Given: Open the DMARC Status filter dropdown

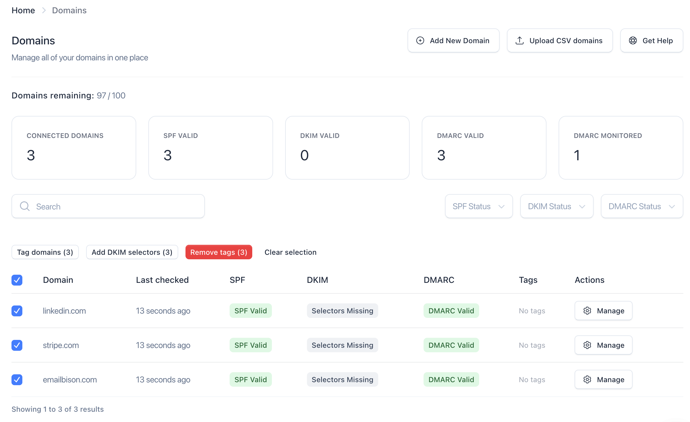Looking at the screenshot, I should click(x=642, y=206).
